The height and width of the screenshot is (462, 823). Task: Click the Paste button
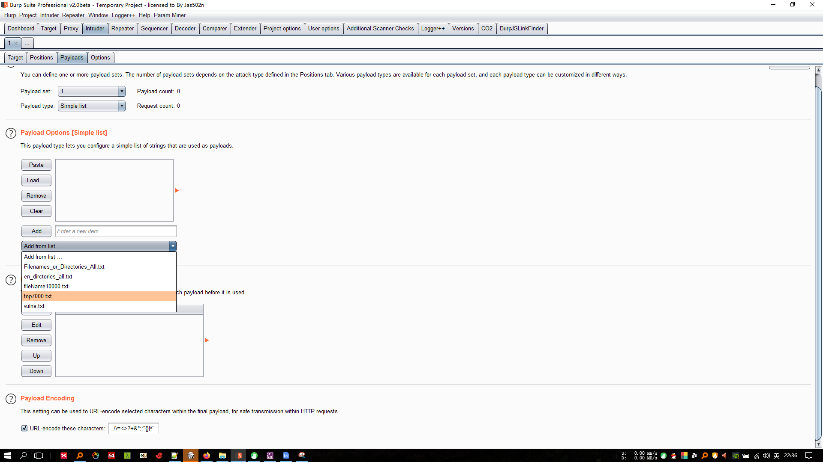[36, 165]
